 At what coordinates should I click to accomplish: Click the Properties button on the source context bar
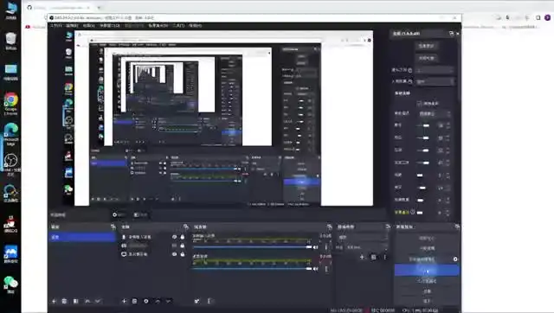tap(119, 214)
